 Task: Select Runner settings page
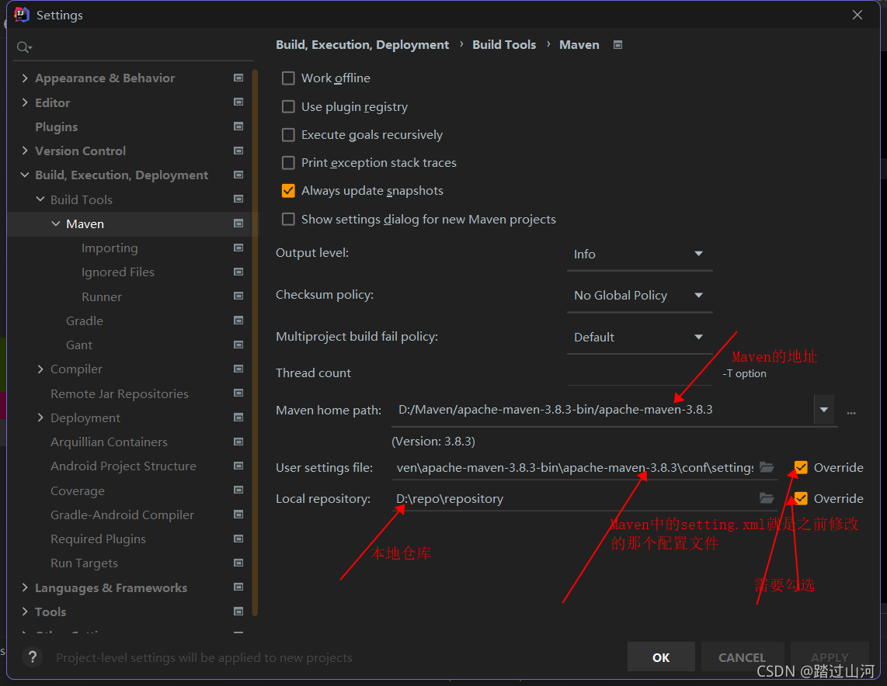click(102, 296)
